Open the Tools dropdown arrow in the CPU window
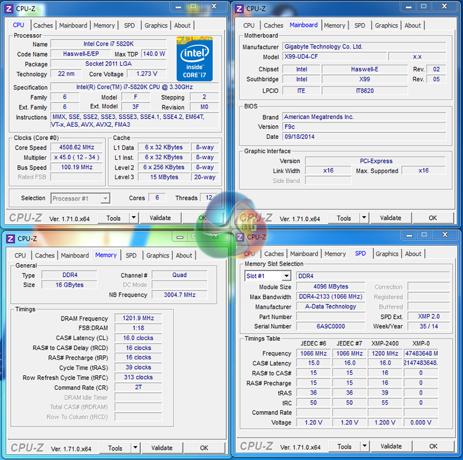Screen dimensions: 463x460 pyautogui.click(x=133, y=218)
